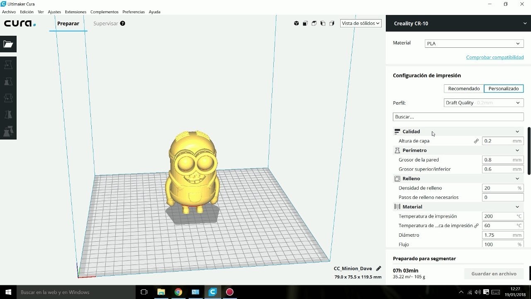Viewport: 531px width, 299px height.
Task: Switch to the Supervisar tab
Action: 106,24
